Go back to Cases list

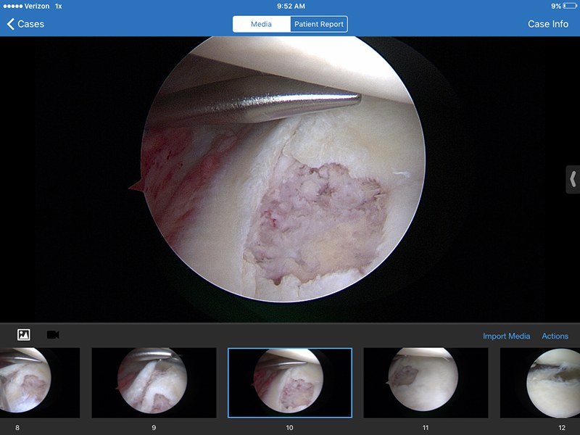25,24
